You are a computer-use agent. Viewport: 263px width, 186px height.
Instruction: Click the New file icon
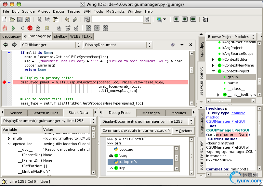click(4, 19)
